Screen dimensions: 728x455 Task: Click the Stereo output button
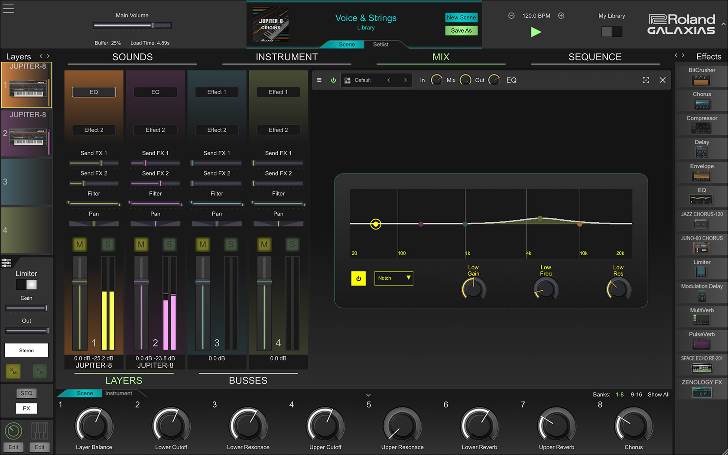(x=26, y=350)
